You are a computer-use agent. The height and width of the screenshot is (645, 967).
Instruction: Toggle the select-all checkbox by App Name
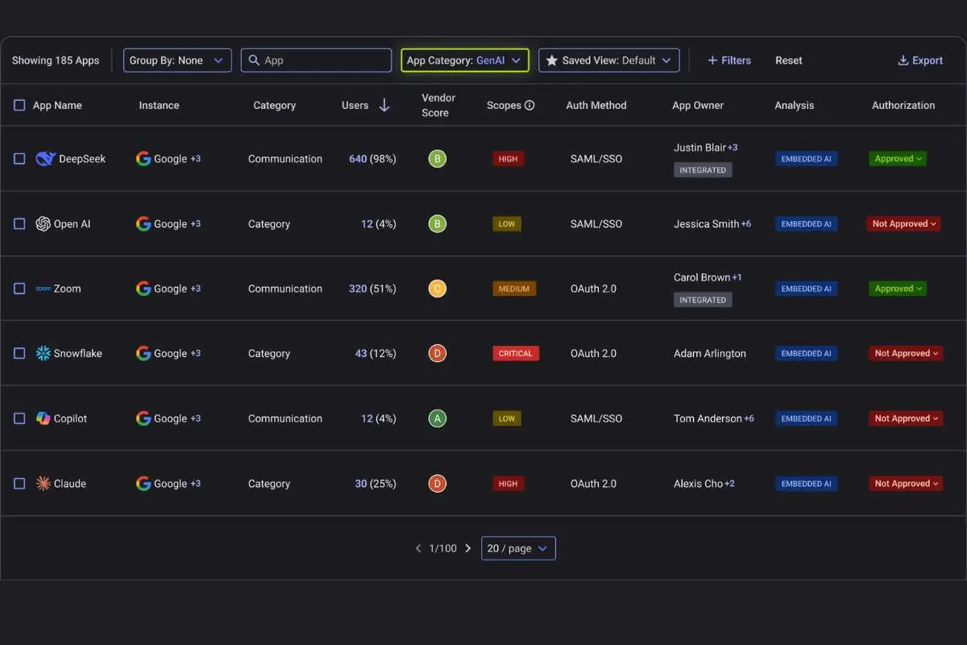[x=19, y=106]
